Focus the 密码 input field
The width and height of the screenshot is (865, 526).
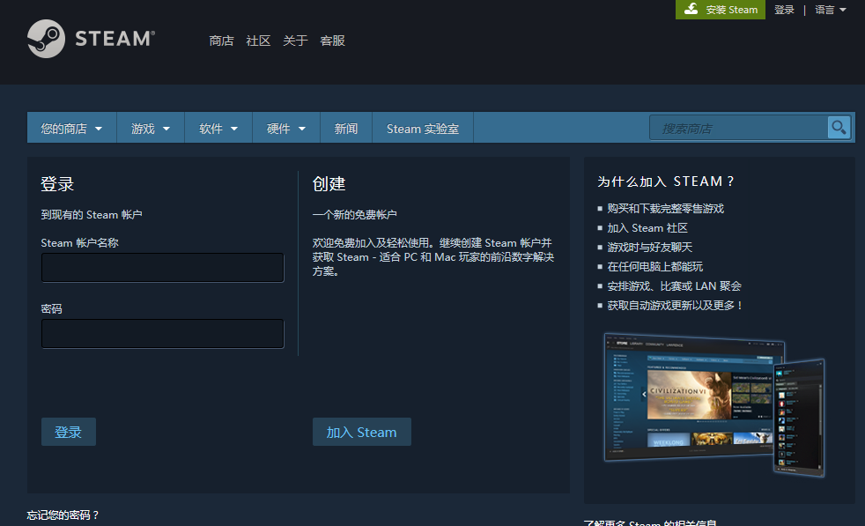tap(163, 333)
